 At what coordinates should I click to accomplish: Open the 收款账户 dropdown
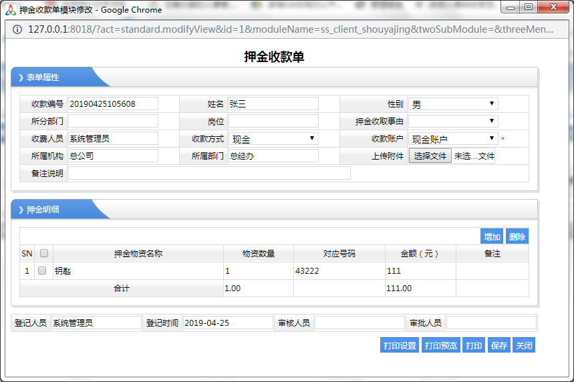[453, 139]
